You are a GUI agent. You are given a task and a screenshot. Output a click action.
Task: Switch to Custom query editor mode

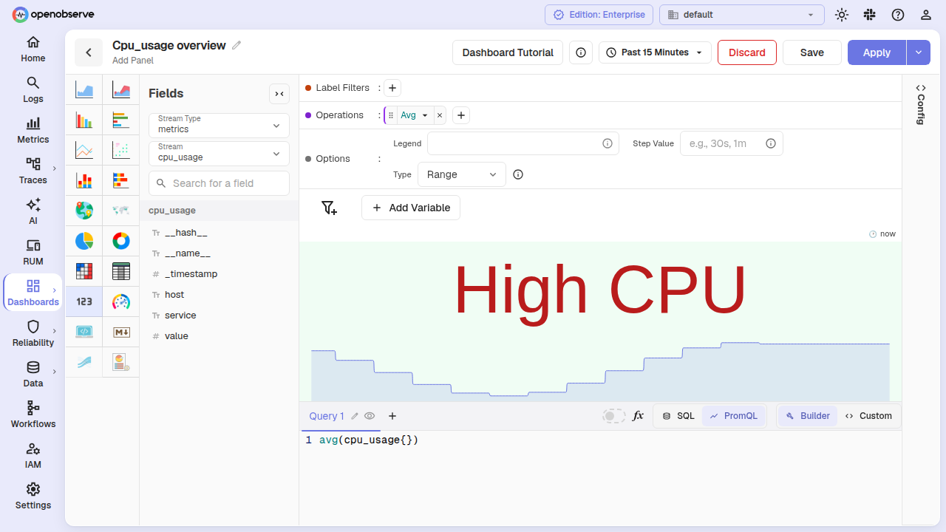tap(869, 416)
